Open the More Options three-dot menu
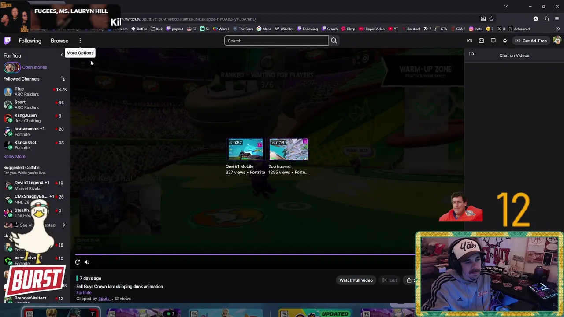564x317 pixels. point(80,41)
